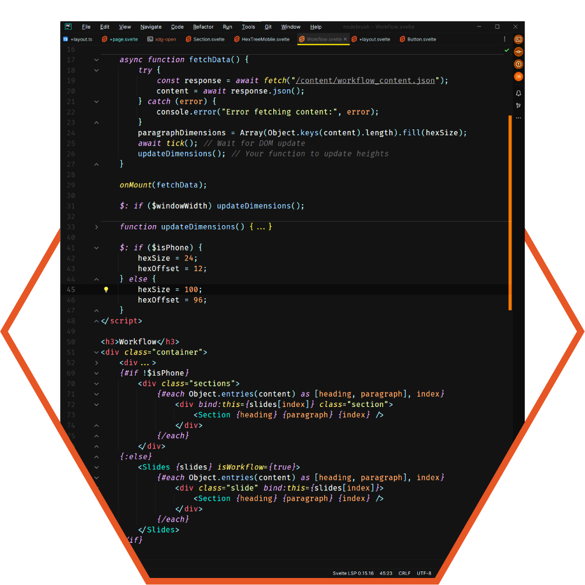Open the File menu

pos(86,27)
